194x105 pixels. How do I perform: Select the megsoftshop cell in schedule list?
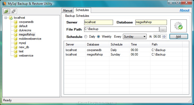(95, 54)
